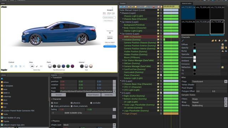
Task: Click the first blue Control icon in viewport
Action: 11,66
